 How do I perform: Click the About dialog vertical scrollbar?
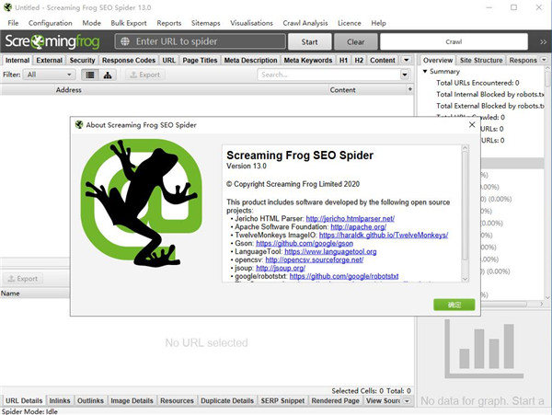pos(466,212)
